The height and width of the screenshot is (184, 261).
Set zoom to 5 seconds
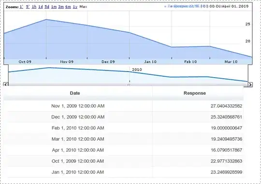click(28, 7)
